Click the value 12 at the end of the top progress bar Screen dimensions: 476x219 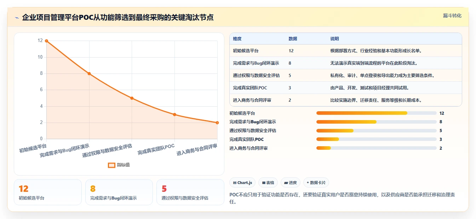[442, 113]
